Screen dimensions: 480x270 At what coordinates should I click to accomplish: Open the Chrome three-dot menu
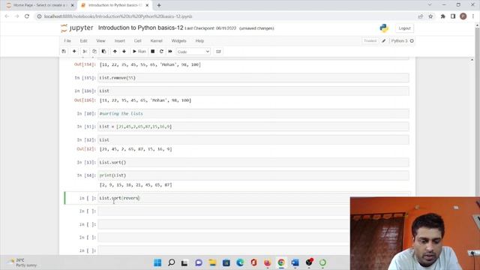[473, 16]
